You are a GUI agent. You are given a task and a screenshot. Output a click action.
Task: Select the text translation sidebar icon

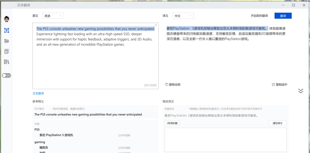click(7, 30)
